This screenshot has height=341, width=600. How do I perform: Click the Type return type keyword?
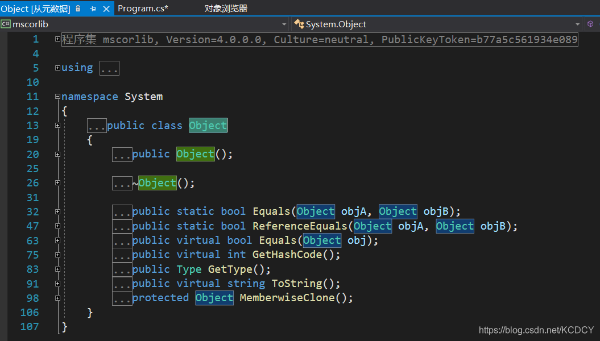click(189, 269)
